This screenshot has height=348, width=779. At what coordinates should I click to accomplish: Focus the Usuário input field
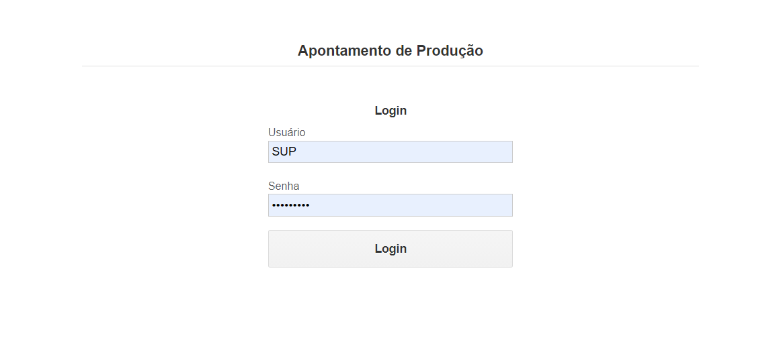(390, 152)
